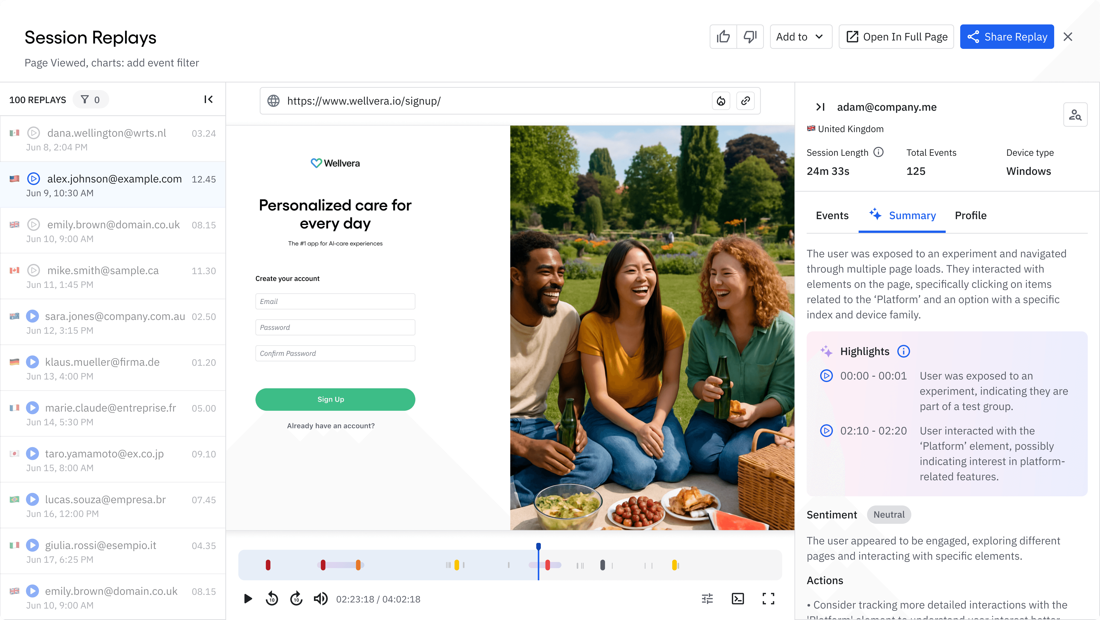The image size is (1100, 620).
Task: Click the Share Replay button
Action: click(x=1007, y=37)
